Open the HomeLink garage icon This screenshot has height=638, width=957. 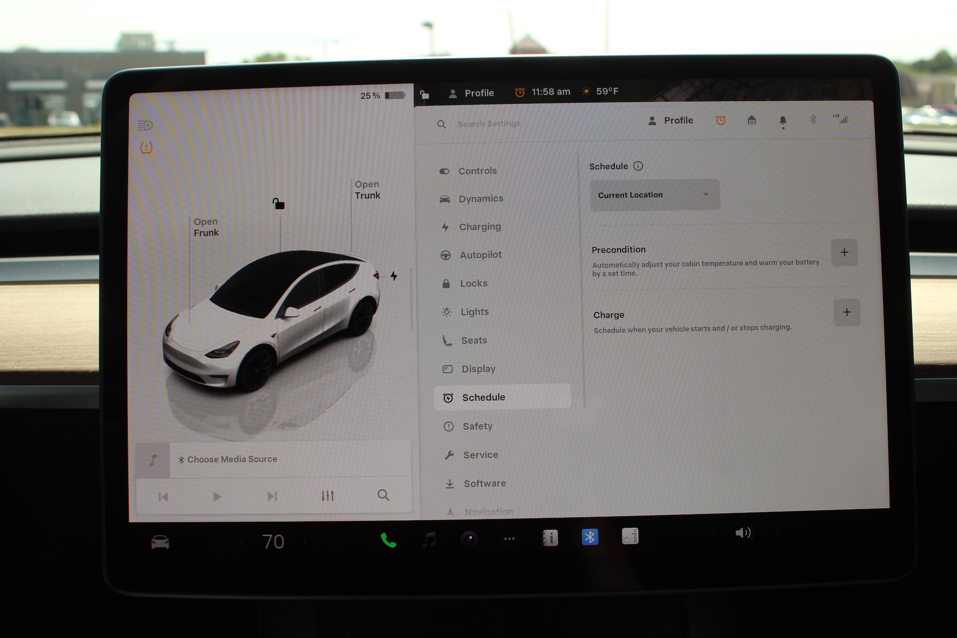(751, 120)
